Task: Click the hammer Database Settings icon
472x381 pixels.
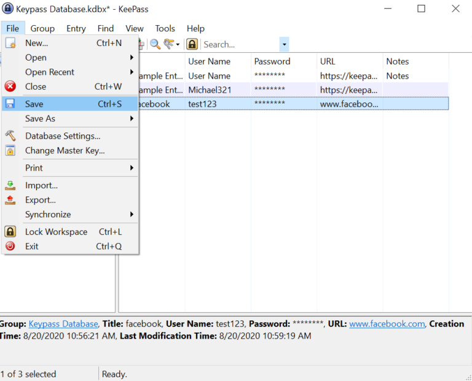Action: (10, 136)
